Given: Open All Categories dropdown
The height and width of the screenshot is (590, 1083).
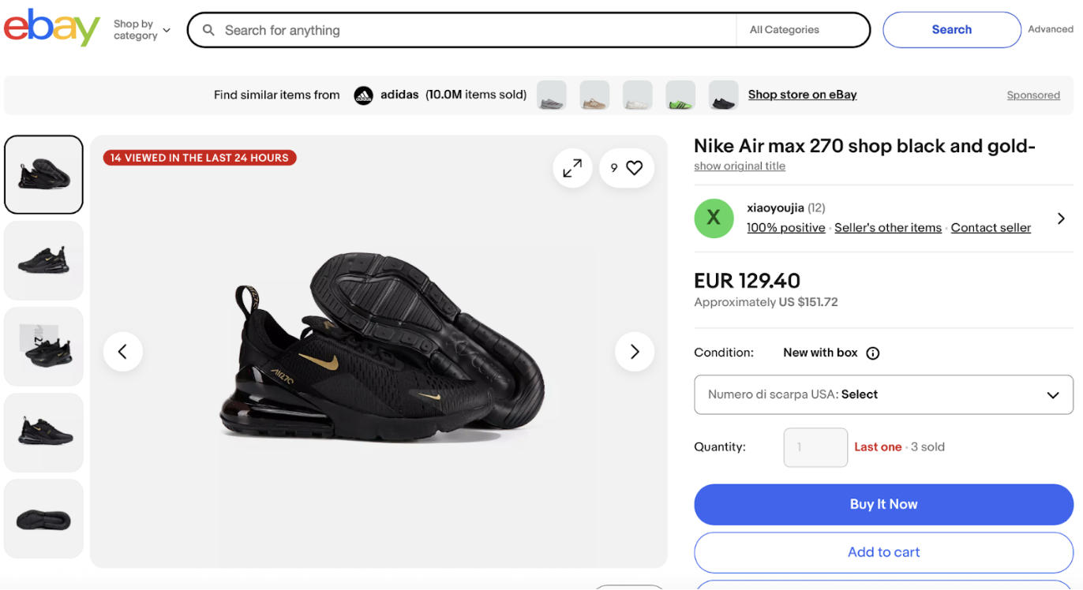Looking at the screenshot, I should 802,30.
